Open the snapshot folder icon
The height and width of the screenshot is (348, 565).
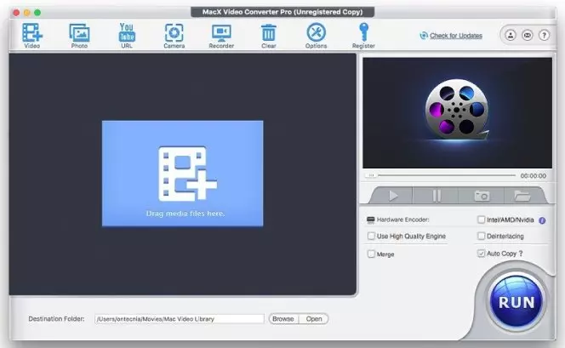point(522,196)
